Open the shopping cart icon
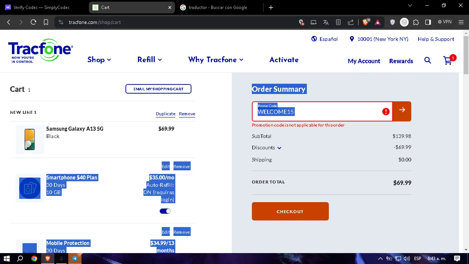The height and width of the screenshot is (264, 469). point(448,60)
